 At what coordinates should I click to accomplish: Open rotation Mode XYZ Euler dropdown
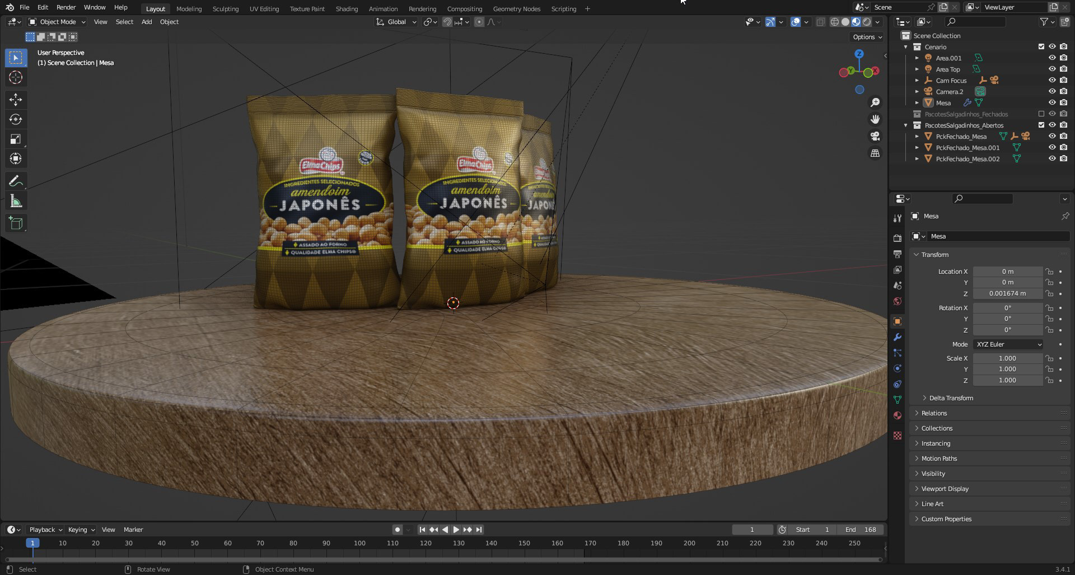pos(1008,344)
